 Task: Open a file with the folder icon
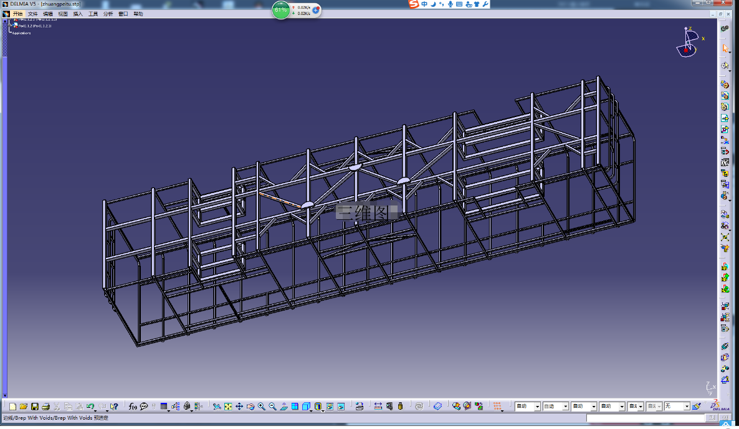click(x=23, y=407)
